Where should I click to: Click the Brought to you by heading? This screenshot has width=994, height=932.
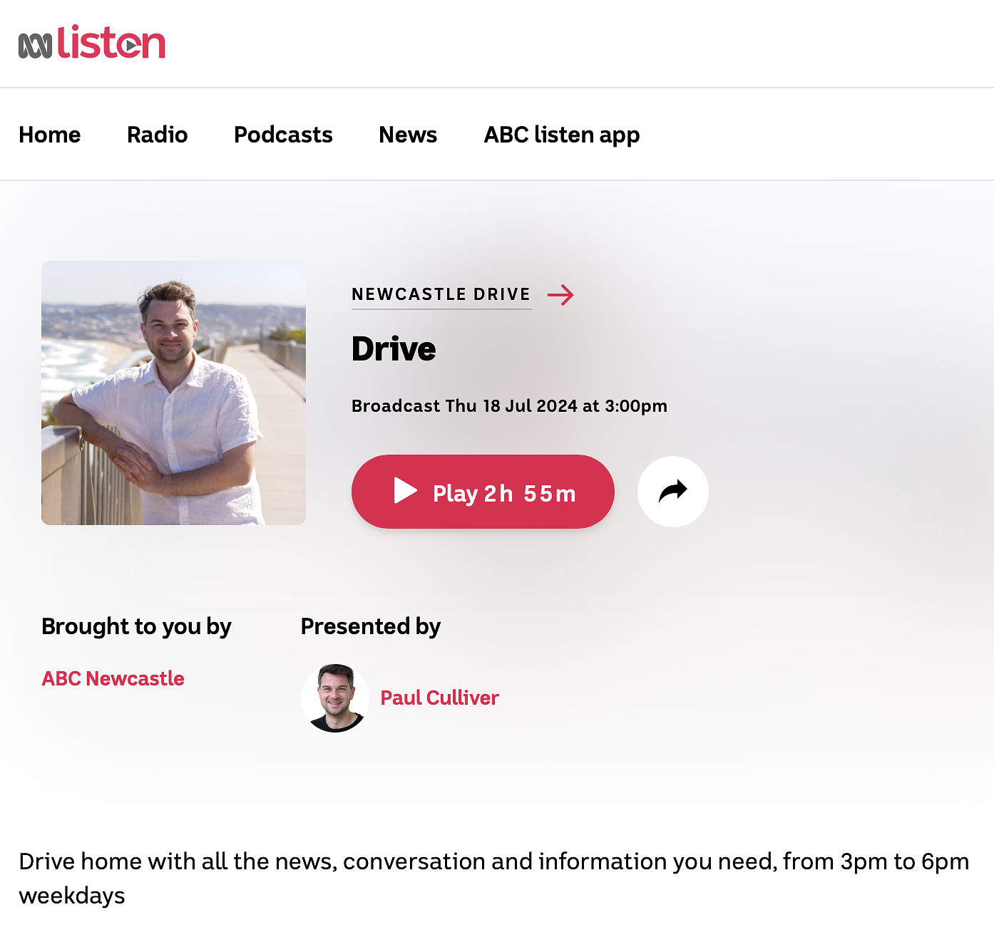pos(136,626)
